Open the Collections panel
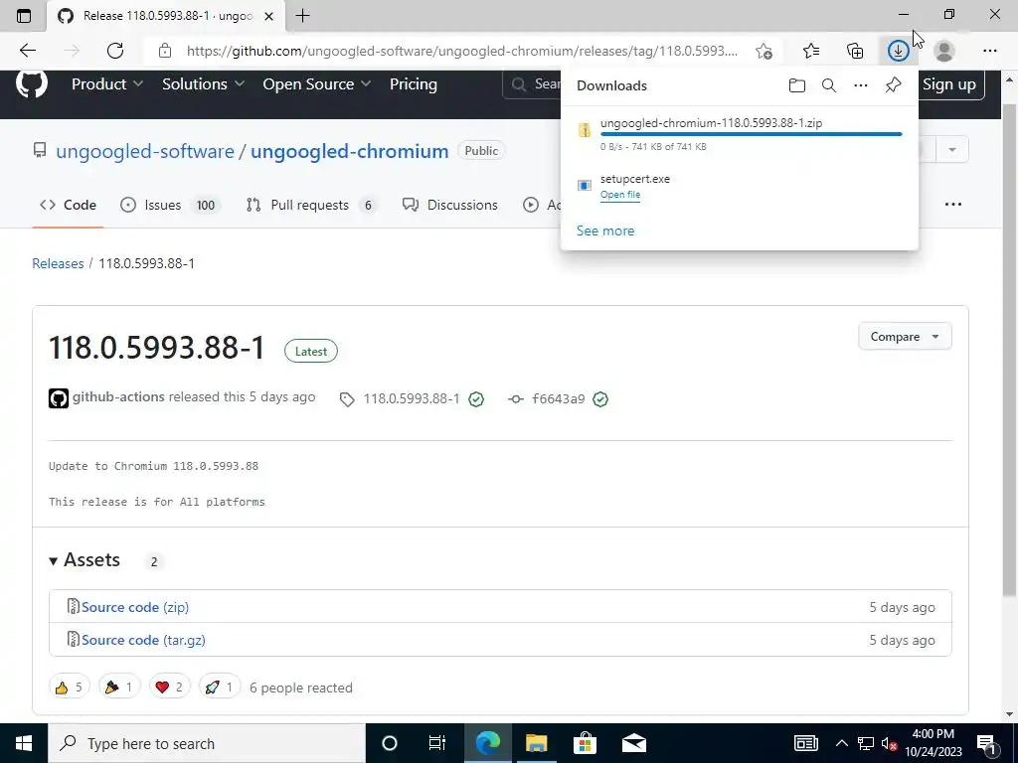1018x763 pixels. coord(855,51)
